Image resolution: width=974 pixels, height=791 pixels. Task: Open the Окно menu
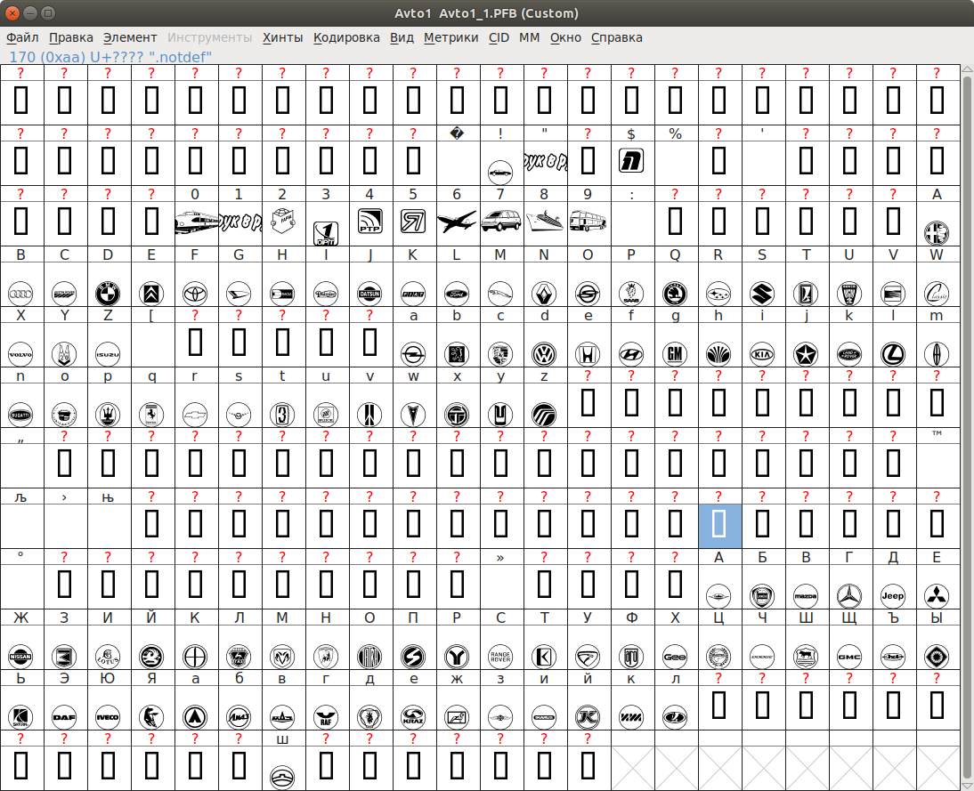click(565, 37)
